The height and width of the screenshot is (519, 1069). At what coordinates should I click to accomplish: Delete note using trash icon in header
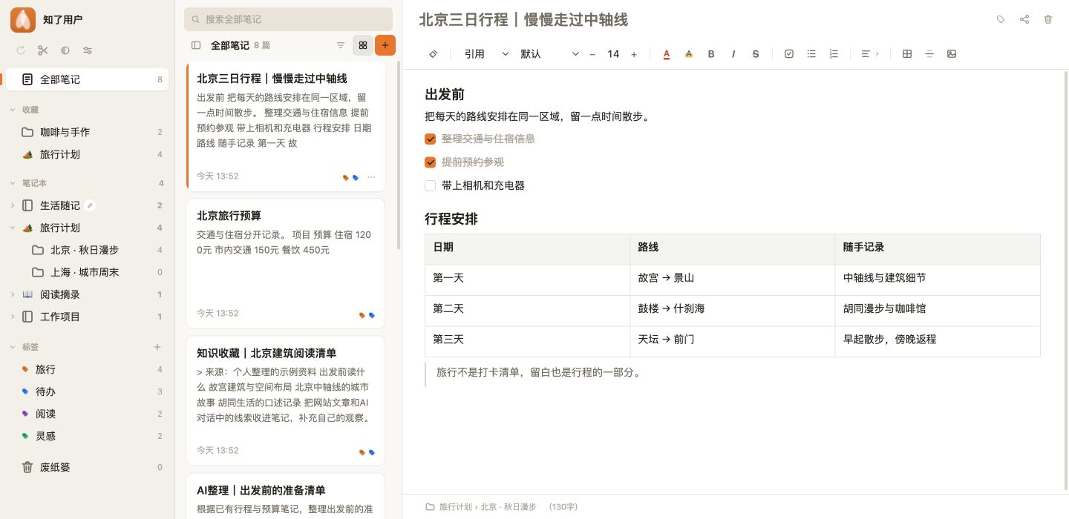[x=1048, y=20]
